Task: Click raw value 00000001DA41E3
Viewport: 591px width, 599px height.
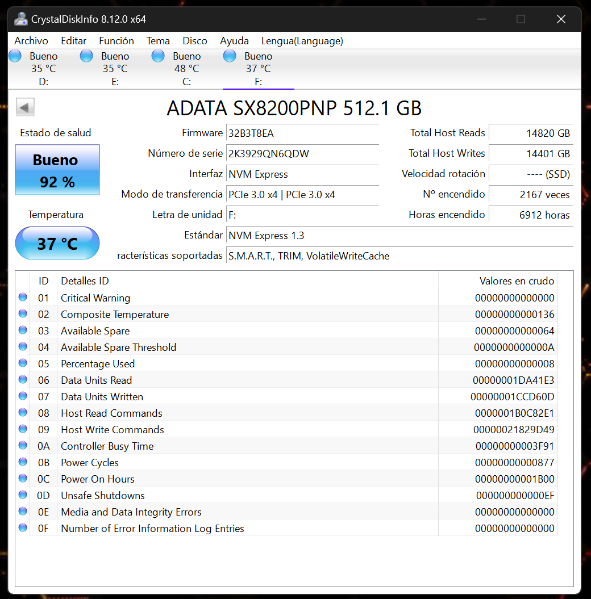Action: (513, 380)
